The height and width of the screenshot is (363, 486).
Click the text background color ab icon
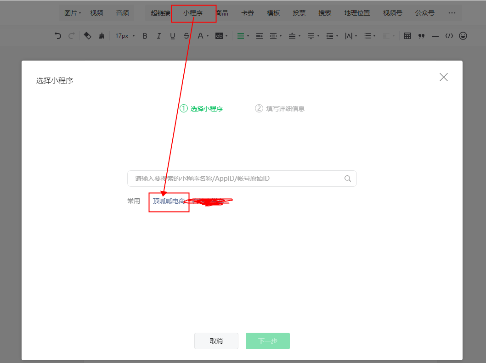(x=219, y=36)
